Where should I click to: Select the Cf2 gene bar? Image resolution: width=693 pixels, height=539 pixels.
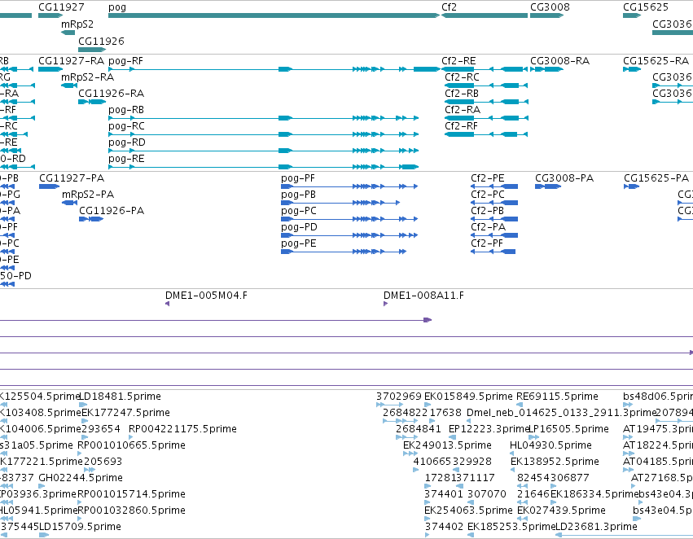[485, 15]
